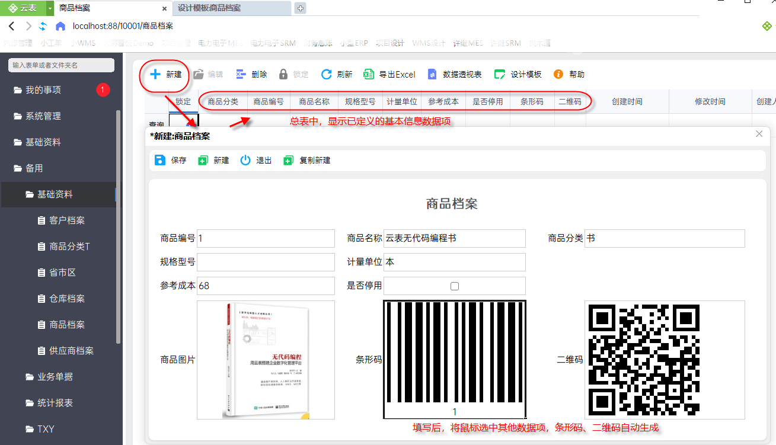Open the 帮助 help button
The width and height of the screenshot is (776, 445).
pyautogui.click(x=569, y=75)
